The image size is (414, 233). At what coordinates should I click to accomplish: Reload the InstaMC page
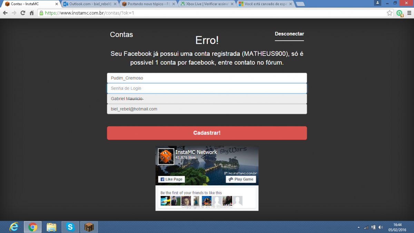(x=23, y=13)
